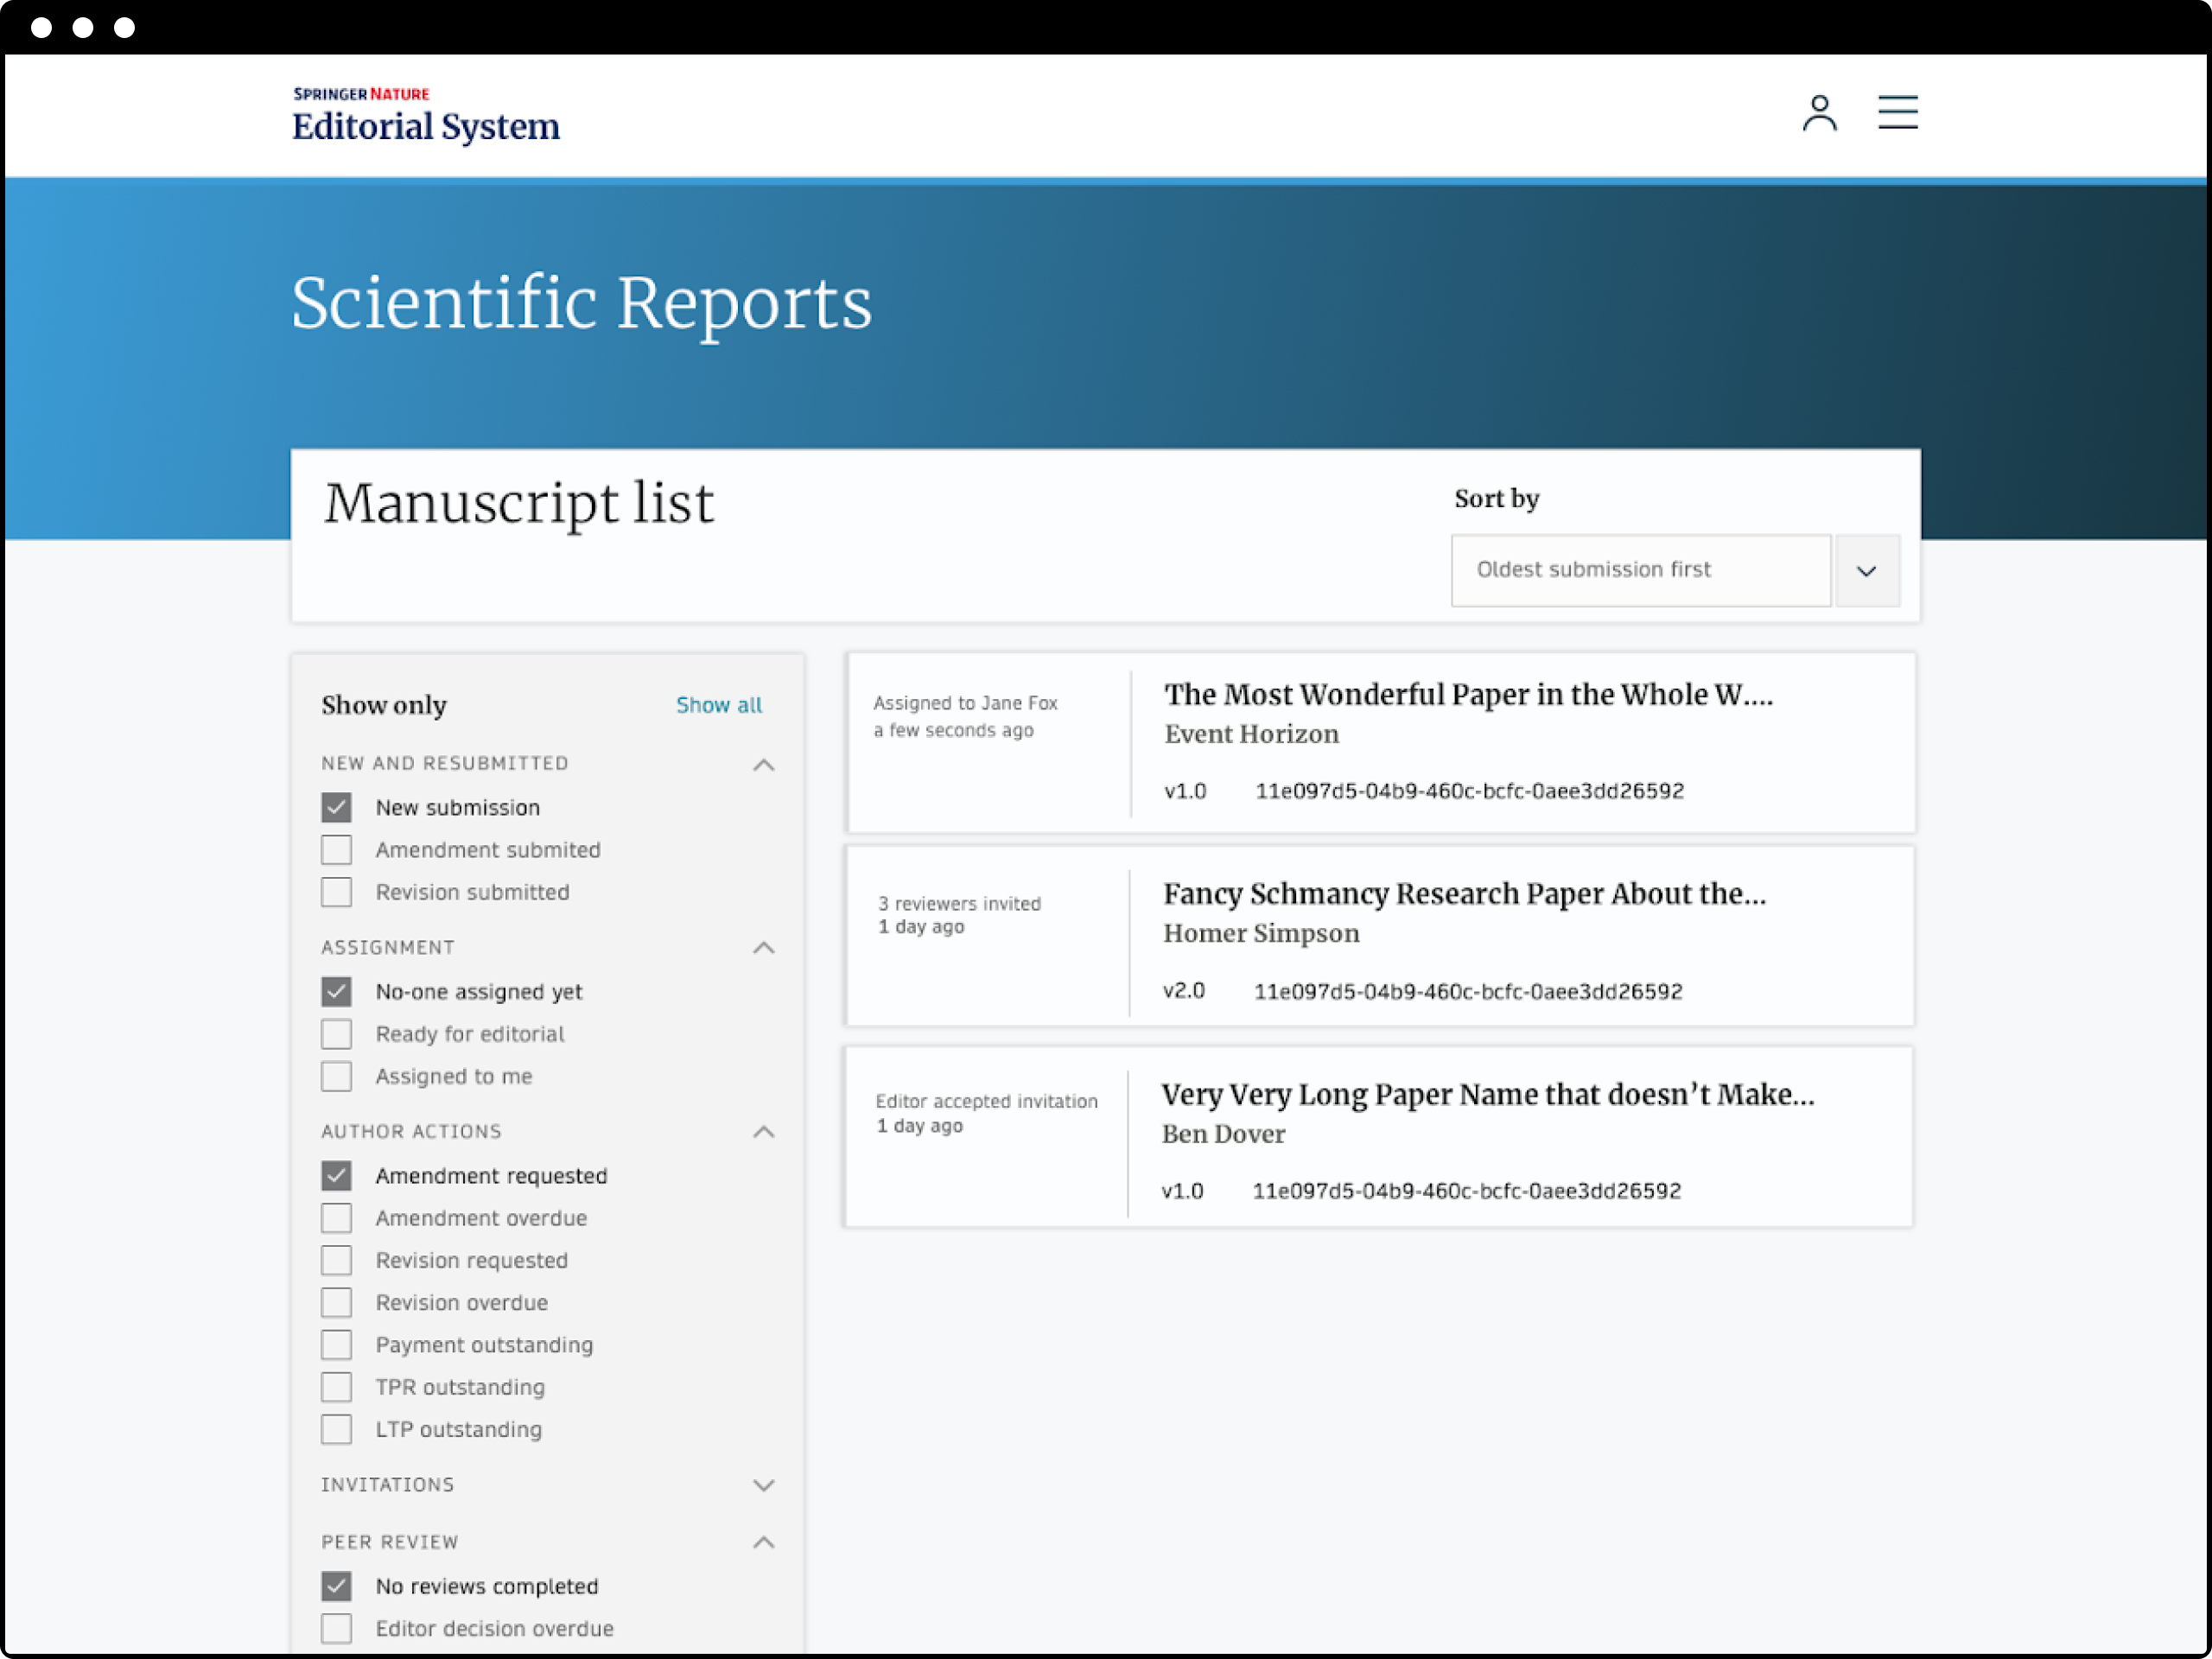Open the user account profile icon
This screenshot has height=1659, width=2212.
pyautogui.click(x=1819, y=113)
